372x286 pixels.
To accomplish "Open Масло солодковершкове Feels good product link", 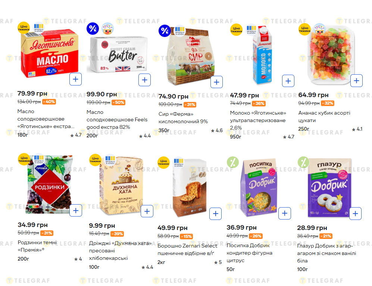I will (x=117, y=119).
